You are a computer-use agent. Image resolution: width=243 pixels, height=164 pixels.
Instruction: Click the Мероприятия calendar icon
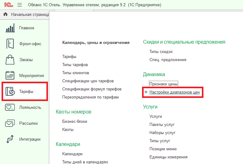(x=10, y=75)
